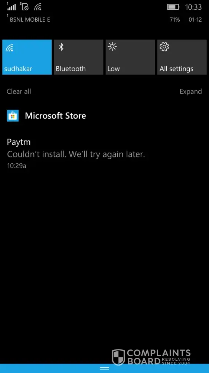The image size is (209, 373).
Task: Tap the bottom handle to close action center
Action: tap(104, 368)
